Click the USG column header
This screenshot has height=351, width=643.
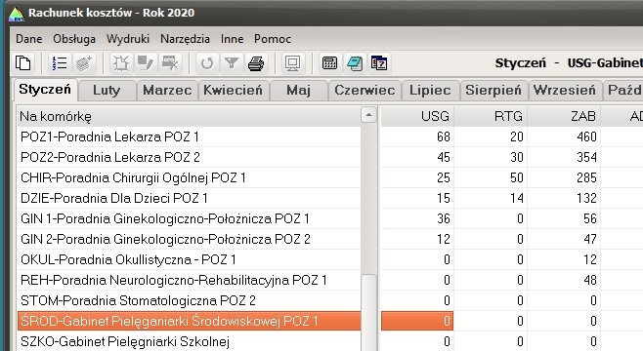(x=417, y=116)
